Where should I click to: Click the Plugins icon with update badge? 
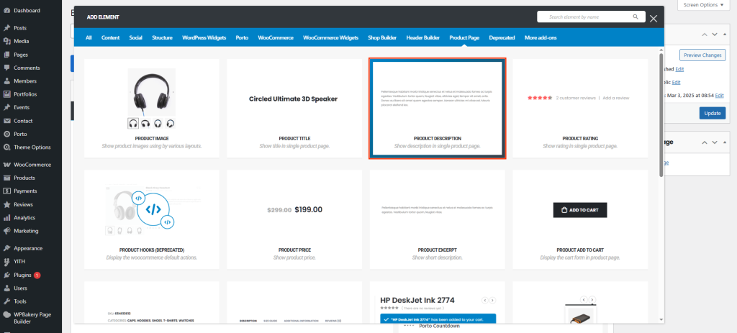[x=6, y=275]
